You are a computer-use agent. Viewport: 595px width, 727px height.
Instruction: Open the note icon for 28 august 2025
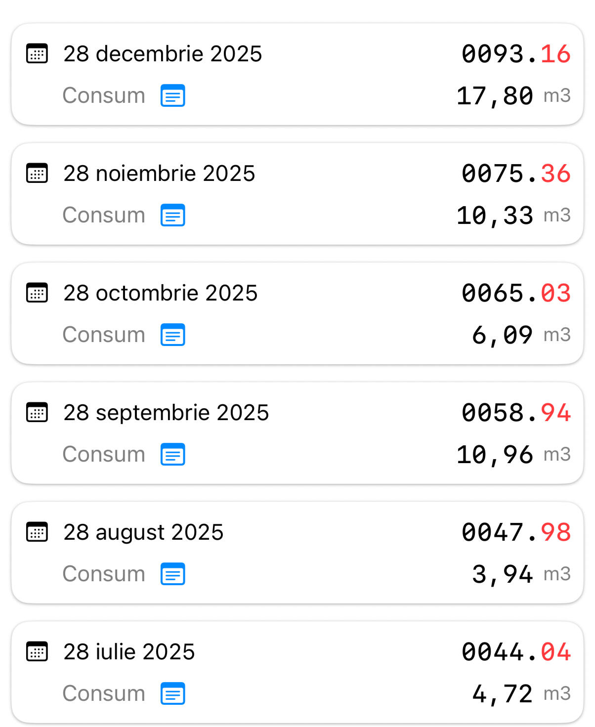click(x=173, y=574)
